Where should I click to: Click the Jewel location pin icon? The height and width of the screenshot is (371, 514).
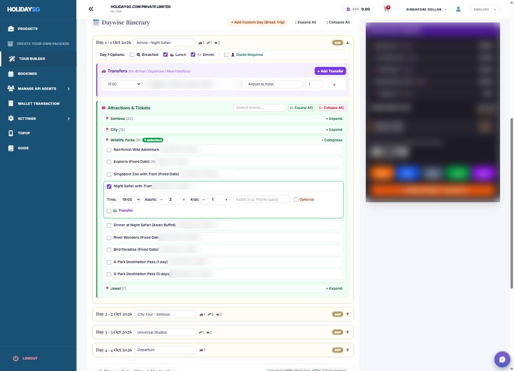point(107,288)
